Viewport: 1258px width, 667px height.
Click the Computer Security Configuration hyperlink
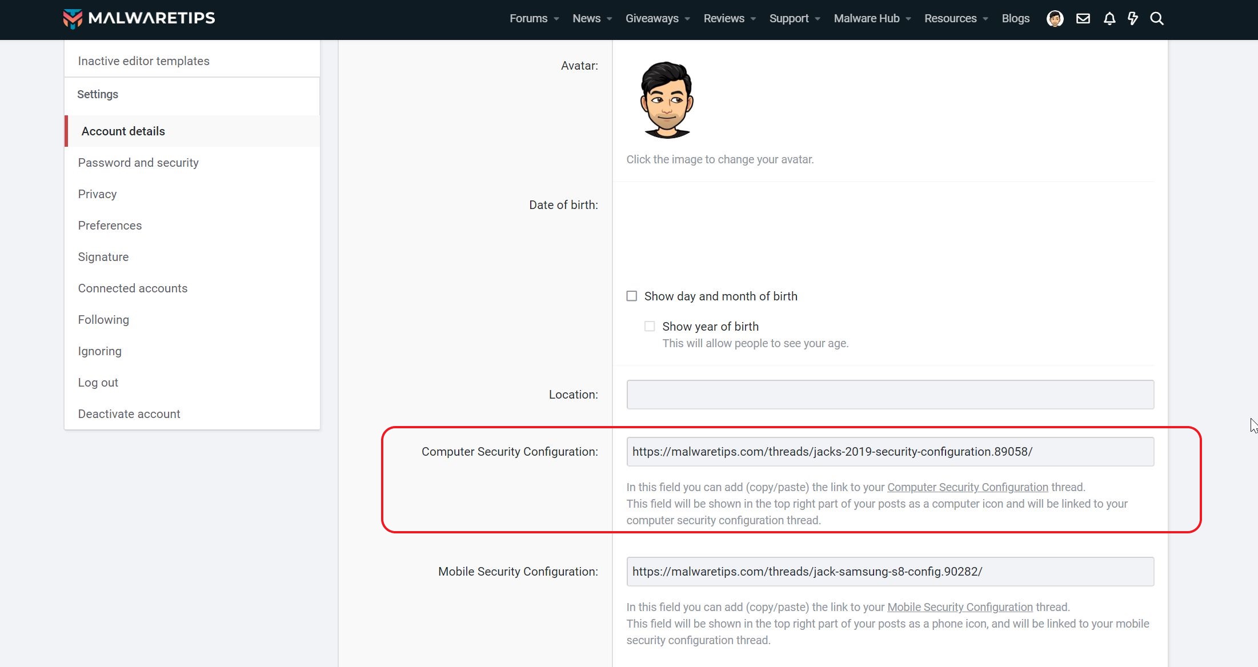(967, 487)
